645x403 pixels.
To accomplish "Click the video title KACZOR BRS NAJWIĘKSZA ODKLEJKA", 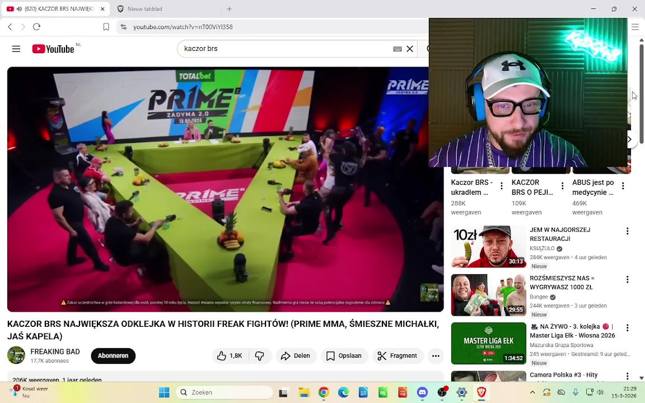I will click(223, 330).
